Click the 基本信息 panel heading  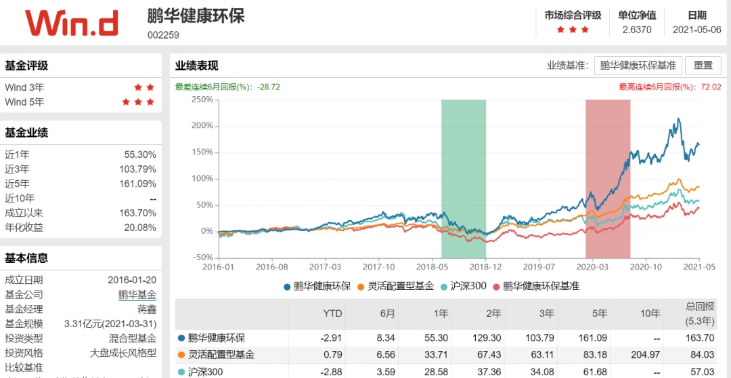tap(26, 257)
